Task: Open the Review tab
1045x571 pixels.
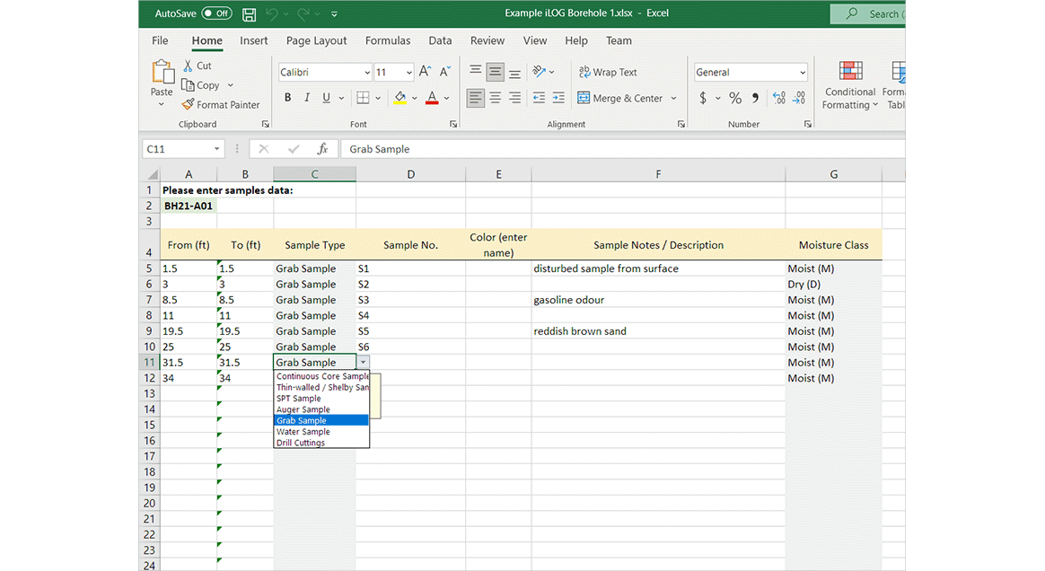Action: [x=487, y=40]
